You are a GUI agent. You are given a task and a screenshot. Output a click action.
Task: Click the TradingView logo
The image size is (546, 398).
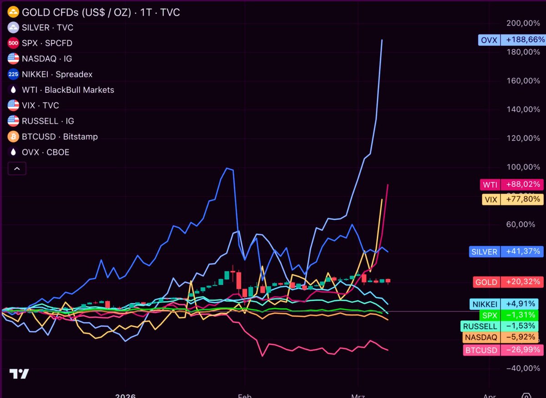point(20,374)
